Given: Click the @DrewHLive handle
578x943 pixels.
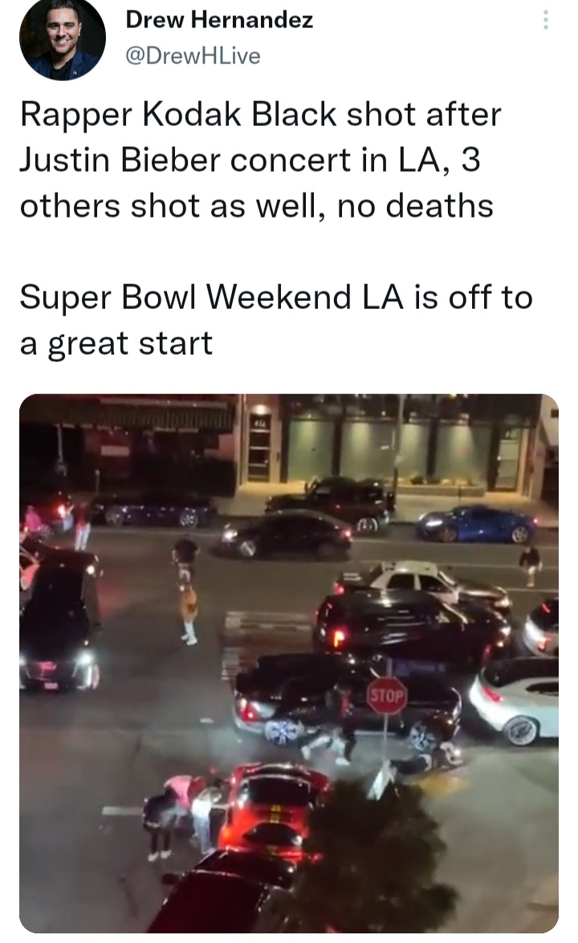Looking at the screenshot, I should click(x=193, y=56).
